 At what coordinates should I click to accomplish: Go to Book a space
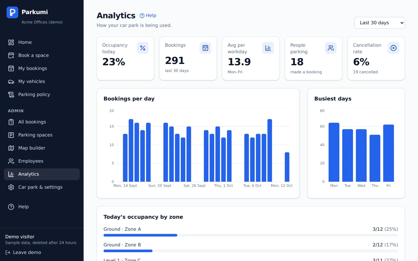(42, 55)
